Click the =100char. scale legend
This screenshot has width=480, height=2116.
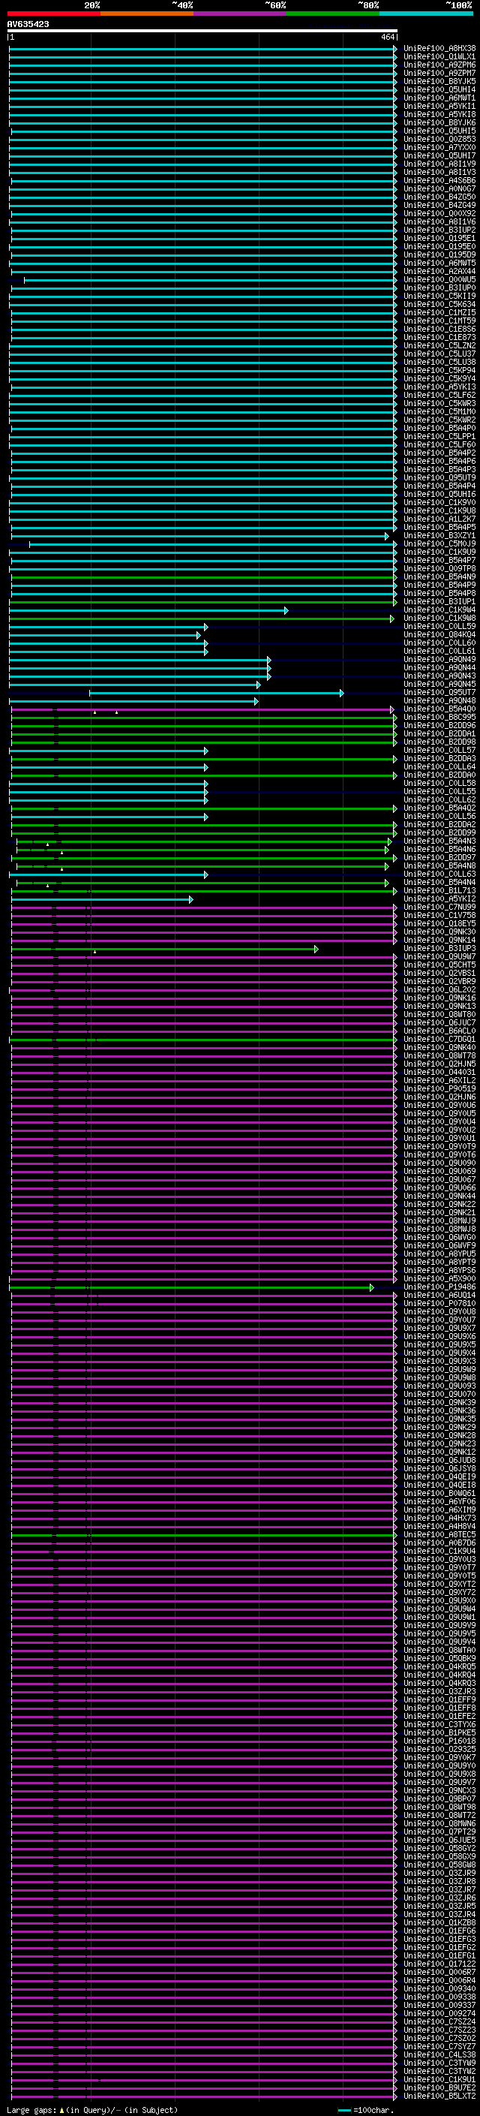[366, 2110]
